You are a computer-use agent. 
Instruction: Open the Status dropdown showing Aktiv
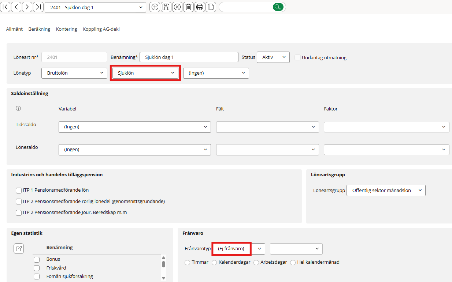click(273, 57)
